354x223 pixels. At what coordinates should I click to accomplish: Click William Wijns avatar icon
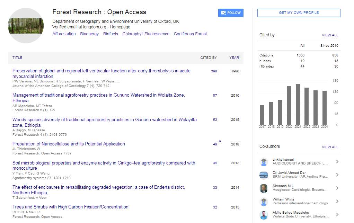click(x=264, y=201)
